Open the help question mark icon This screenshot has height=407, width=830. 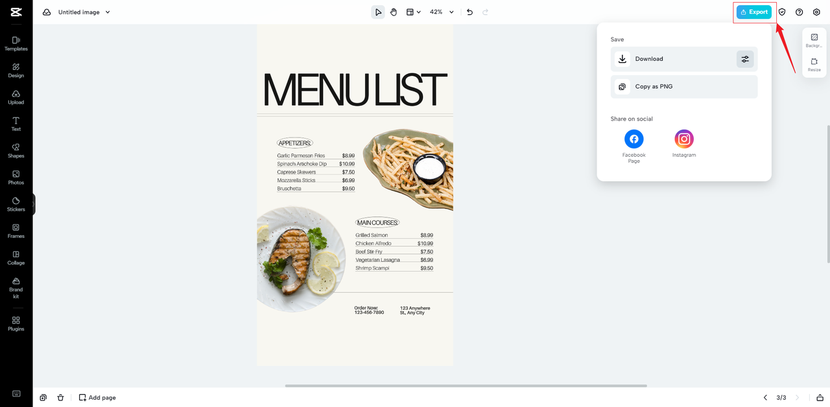pyautogui.click(x=799, y=12)
